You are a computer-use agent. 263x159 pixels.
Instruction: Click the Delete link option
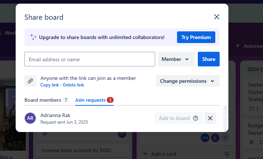pos(74,85)
